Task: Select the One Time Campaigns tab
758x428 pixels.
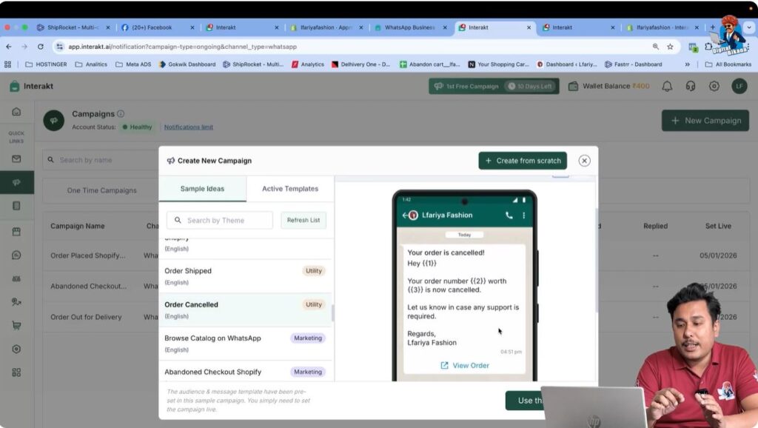Action: click(x=103, y=190)
